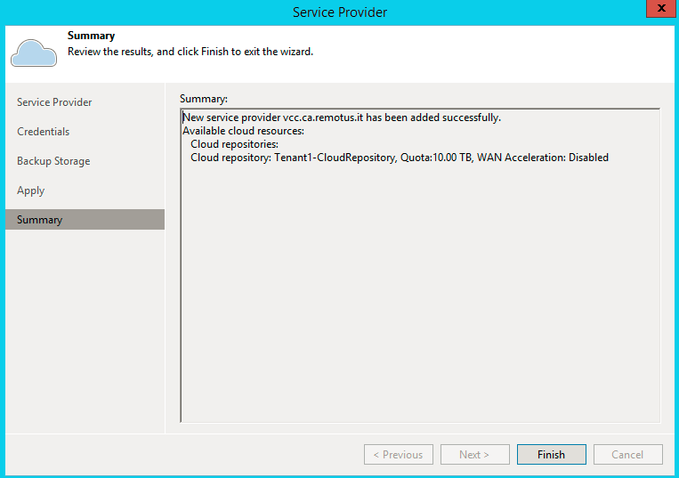
Task: Place cursor in the vcc.ca.remotus.it success line
Action: [x=342, y=117]
